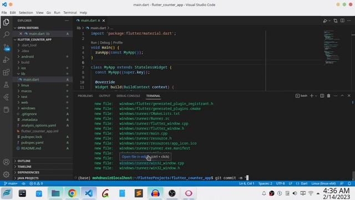Click the code minimap in editor
The height and width of the screenshot is (200, 355).
point(332,47)
